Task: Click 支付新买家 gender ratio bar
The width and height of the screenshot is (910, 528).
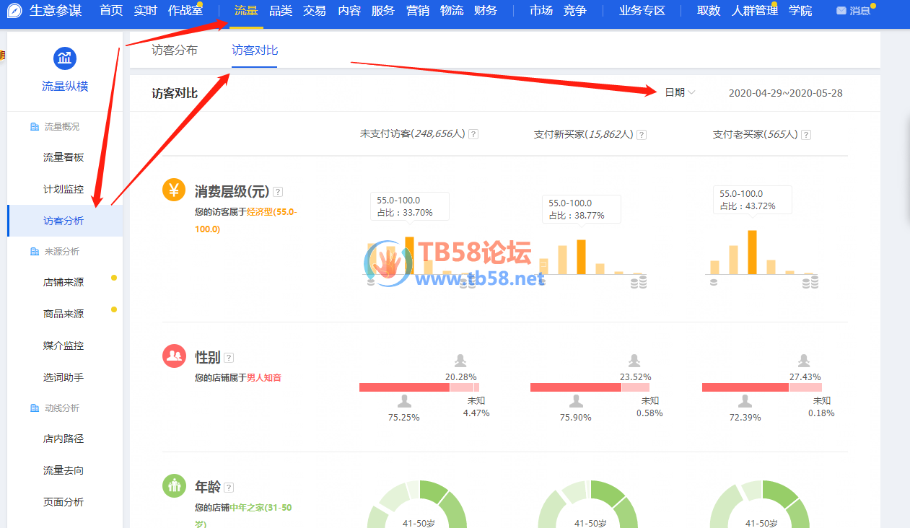Action: coord(591,387)
